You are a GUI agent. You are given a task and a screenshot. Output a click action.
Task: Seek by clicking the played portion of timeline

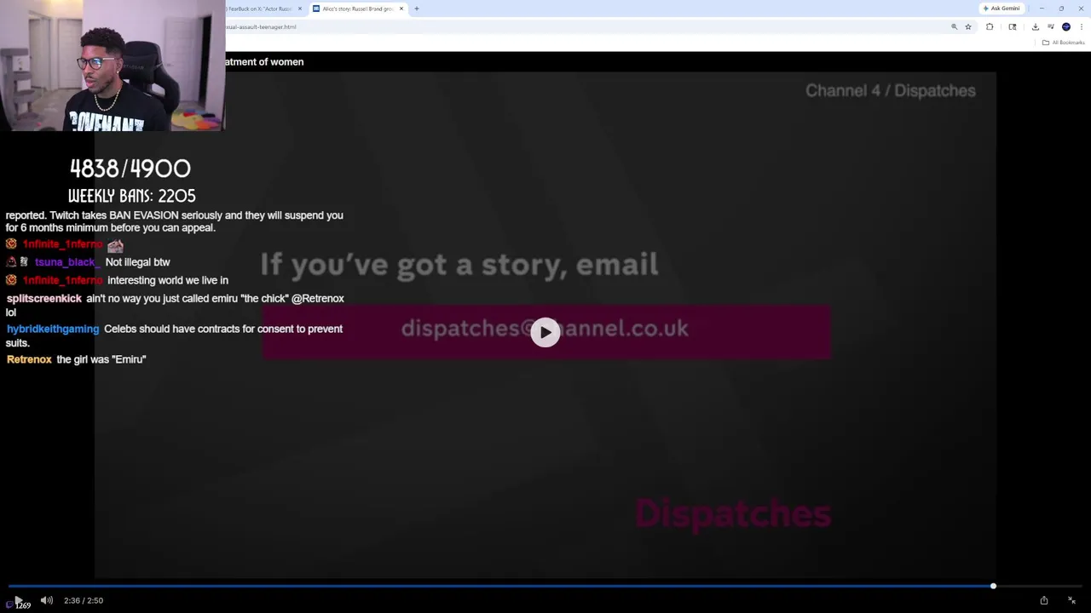(x=500, y=586)
